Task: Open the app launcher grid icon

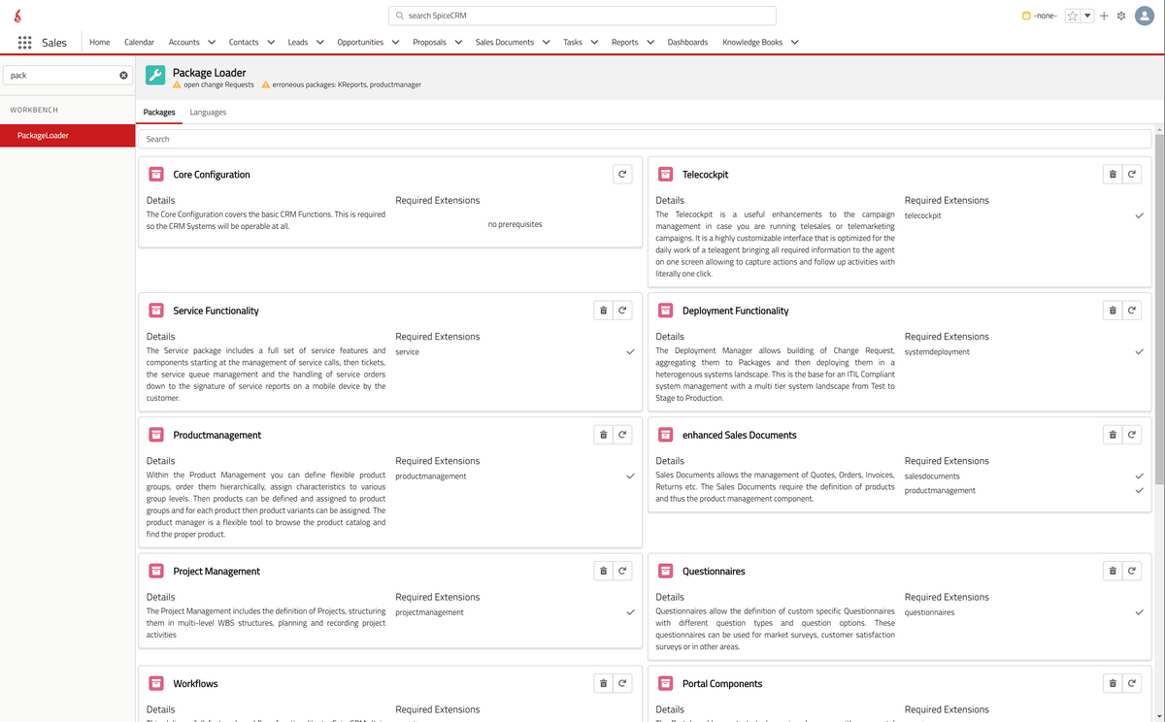Action: [x=24, y=43]
